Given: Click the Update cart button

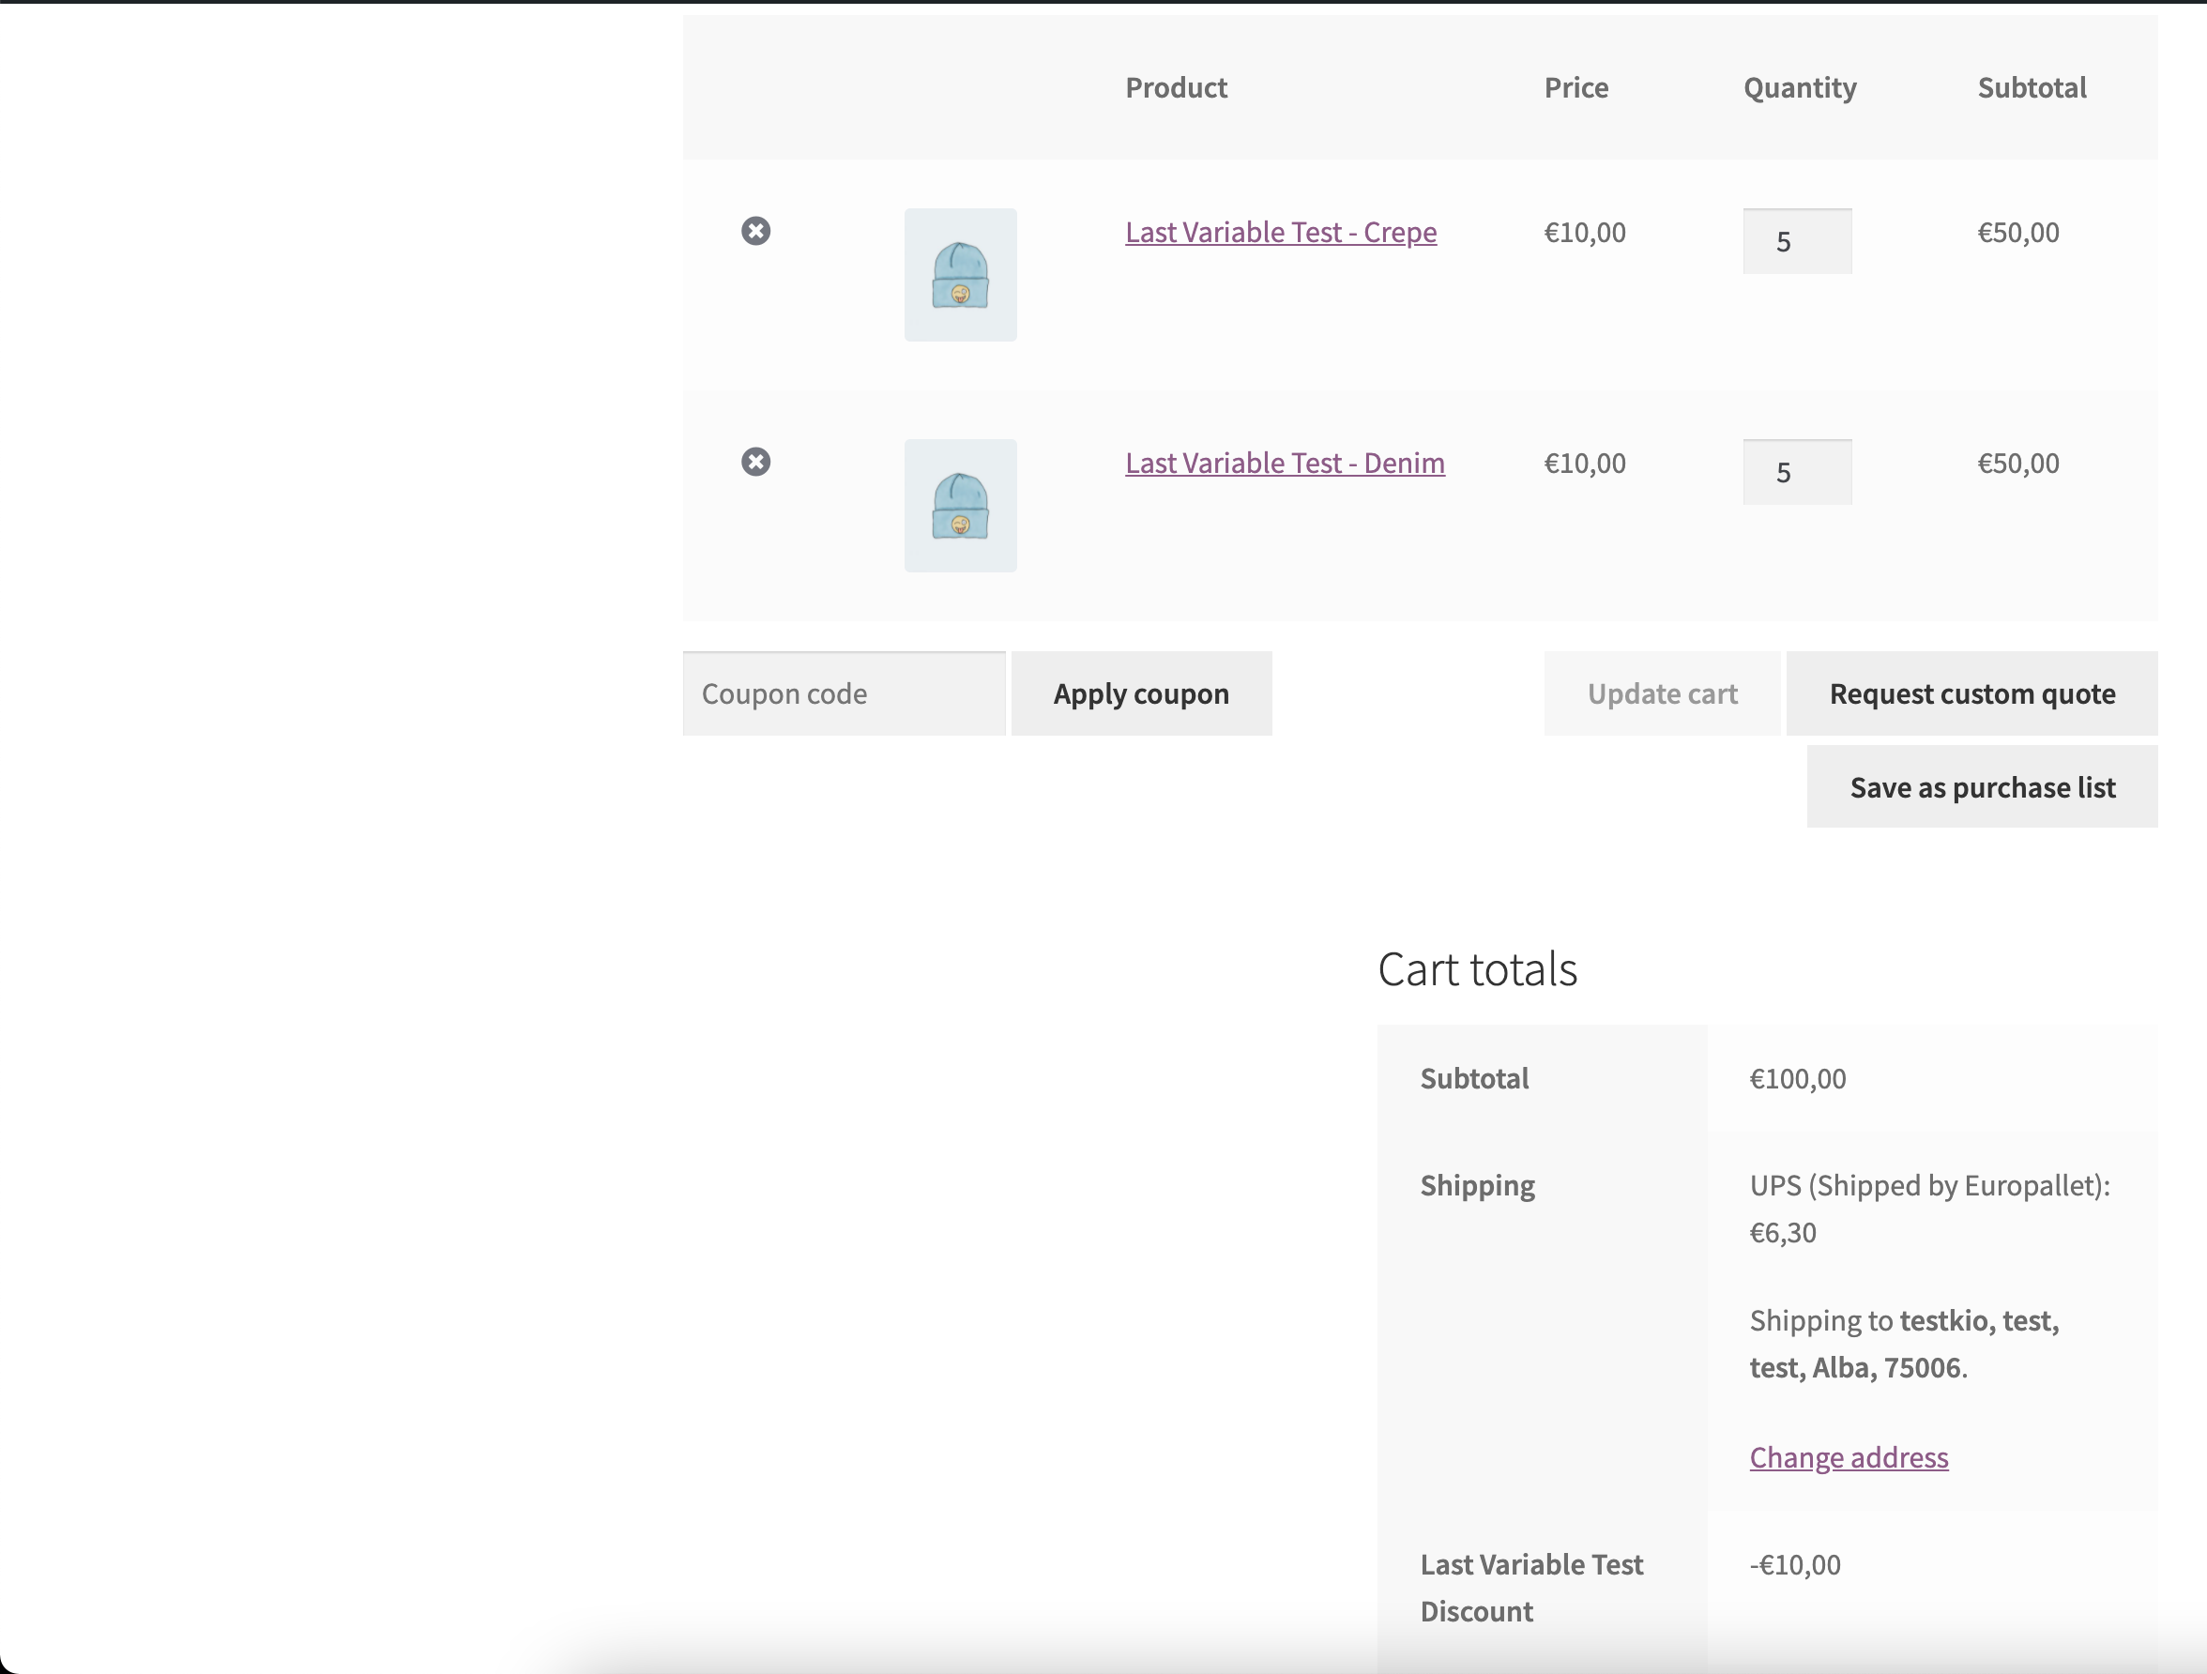Looking at the screenshot, I should (x=1661, y=693).
